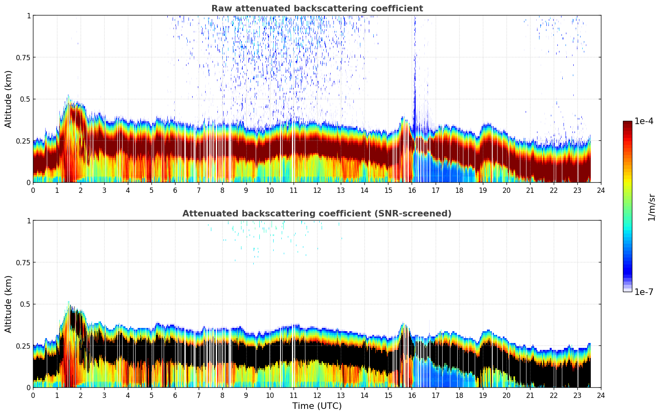Click the top plot's "Altitude (km)" label
The height and width of the screenshot is (415, 660).
pos(9,99)
